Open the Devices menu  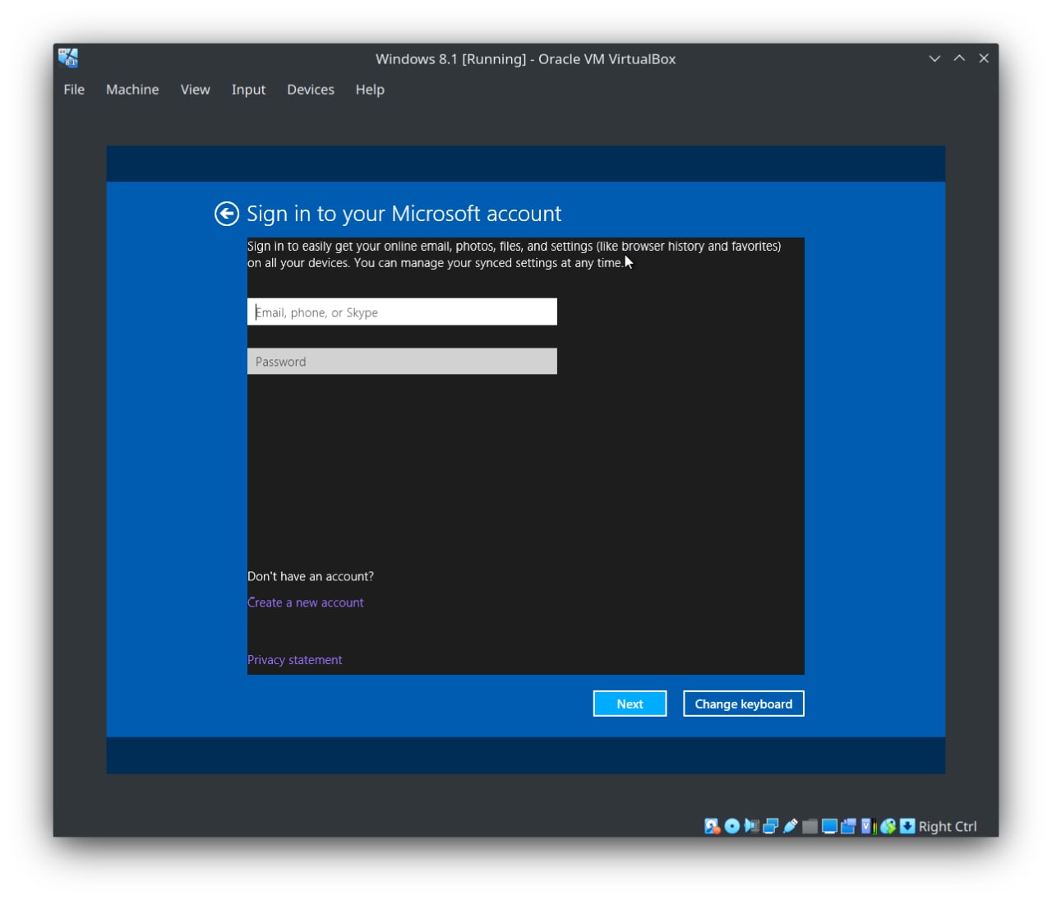[x=311, y=90]
